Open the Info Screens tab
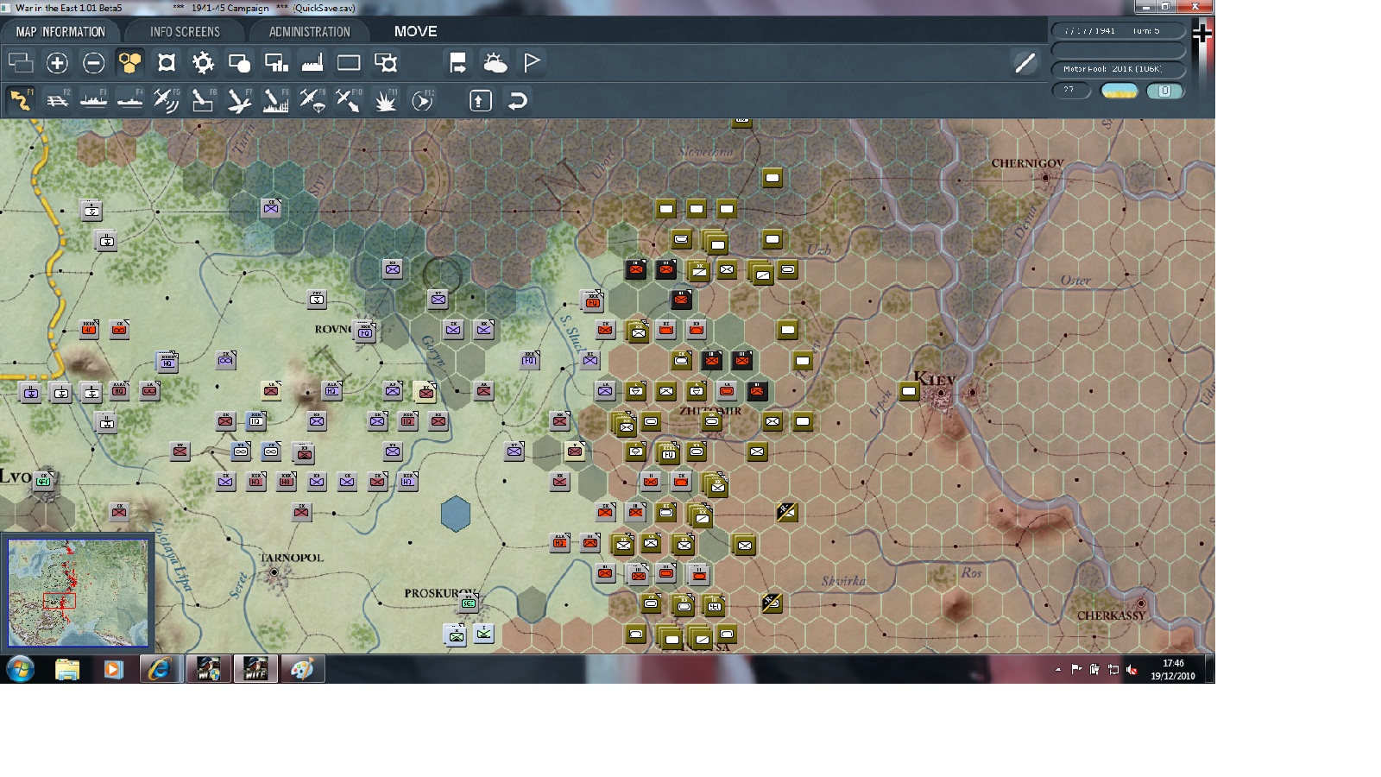The image size is (1381, 777). tap(185, 32)
